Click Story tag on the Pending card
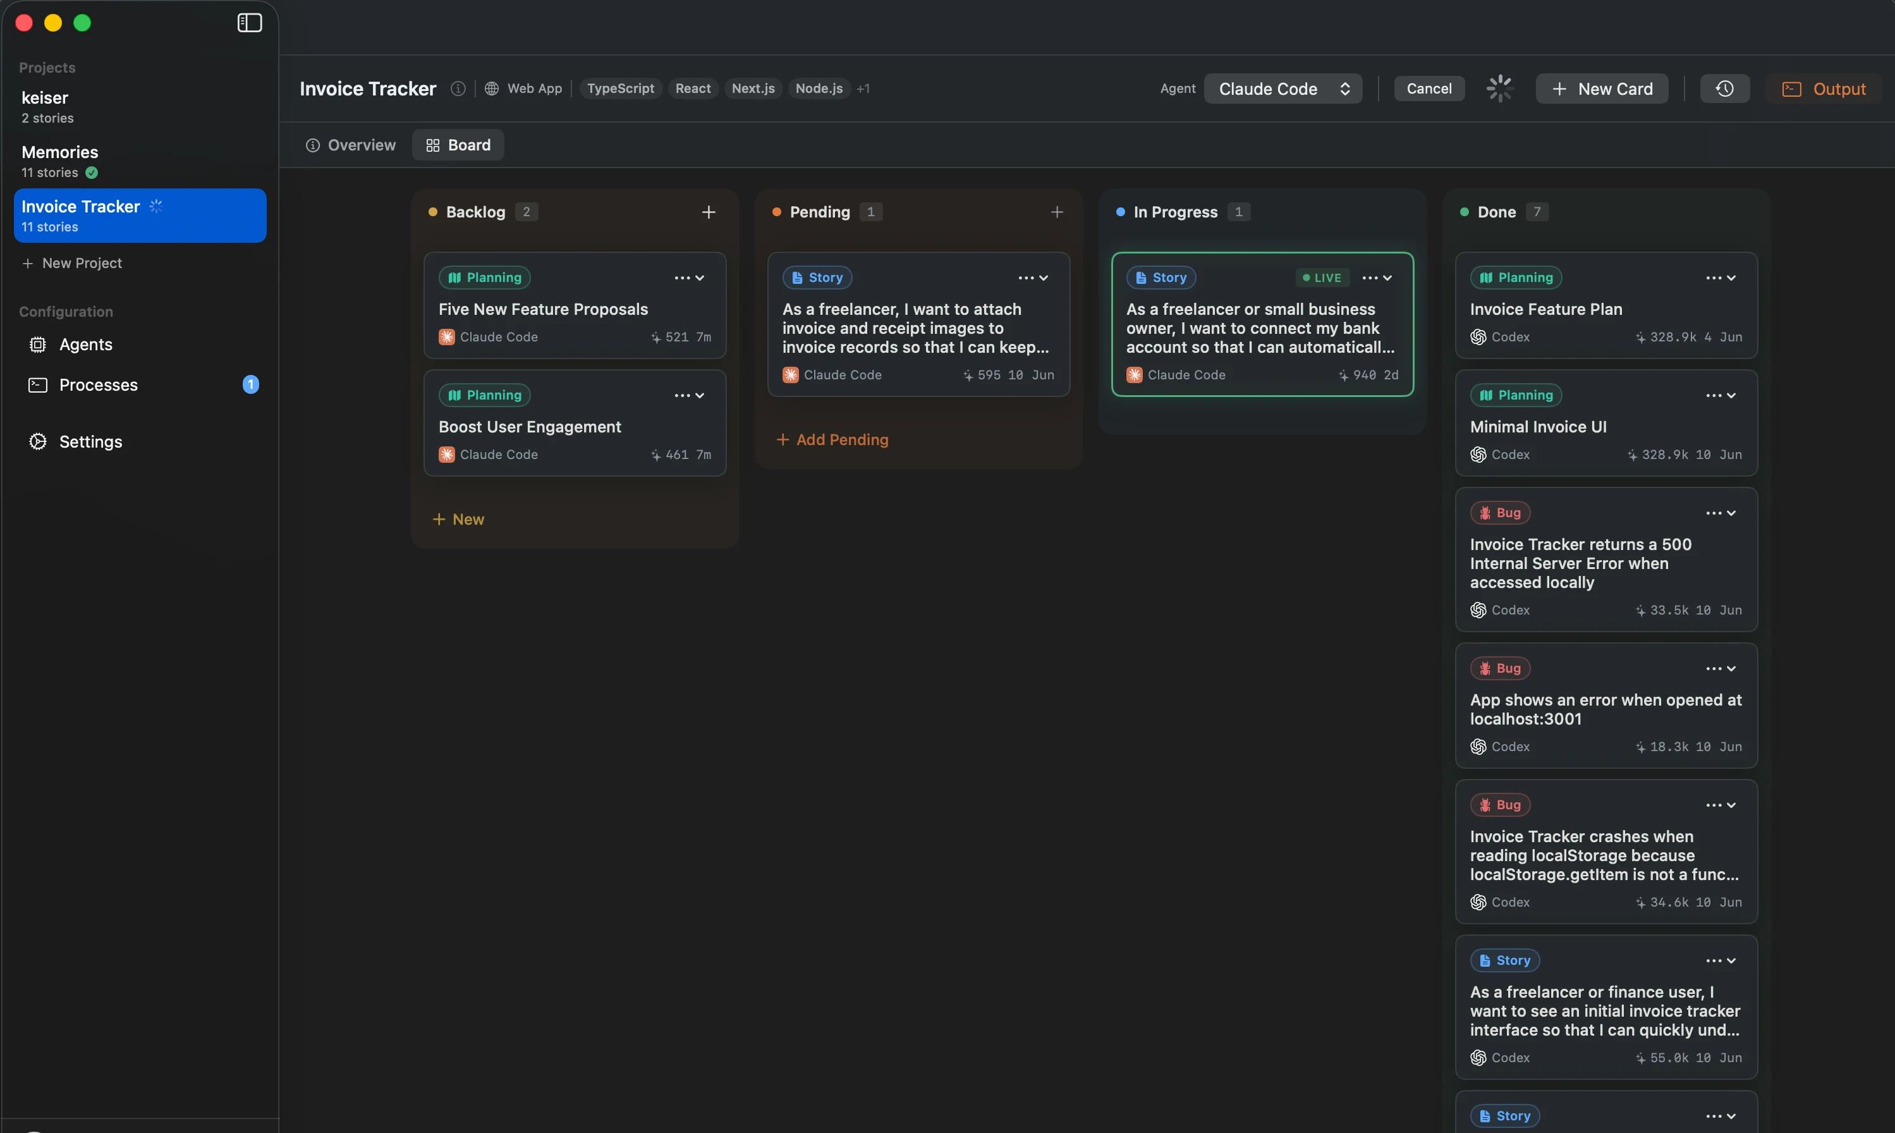 coord(817,278)
